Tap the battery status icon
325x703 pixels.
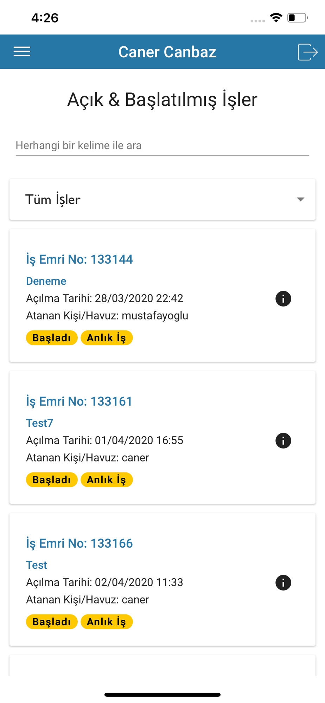coord(298,18)
